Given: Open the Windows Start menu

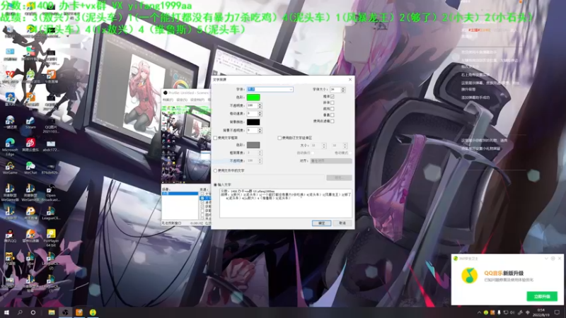Looking at the screenshot, I should point(6,312).
